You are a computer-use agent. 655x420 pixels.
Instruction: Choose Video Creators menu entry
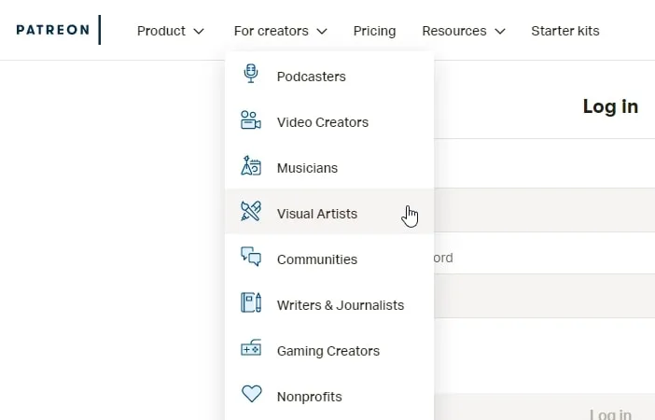coord(322,122)
